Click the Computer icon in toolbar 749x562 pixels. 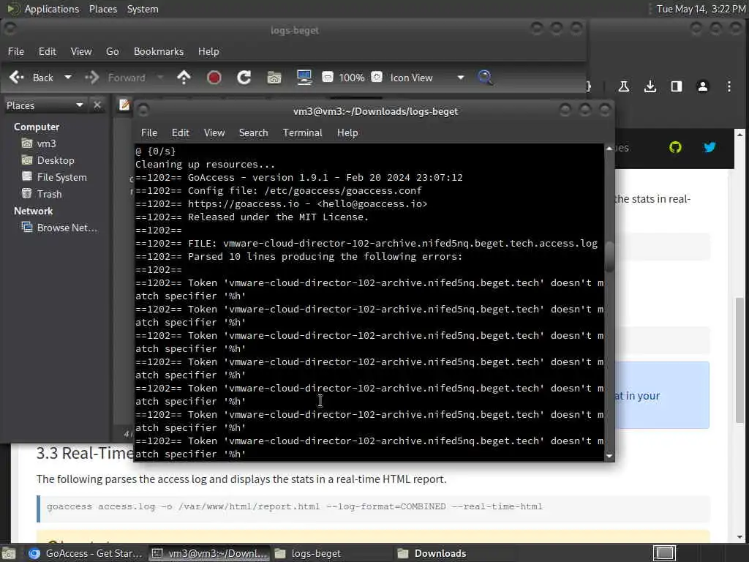click(304, 78)
